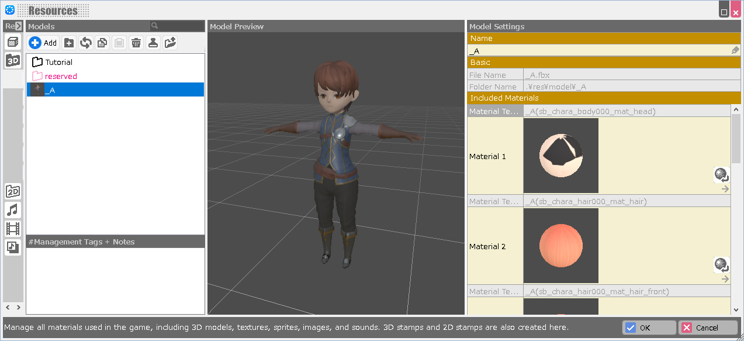Click the reload/refresh model icon

[86, 43]
